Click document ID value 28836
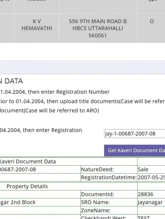This screenshot has height=219, width=165. [145, 194]
